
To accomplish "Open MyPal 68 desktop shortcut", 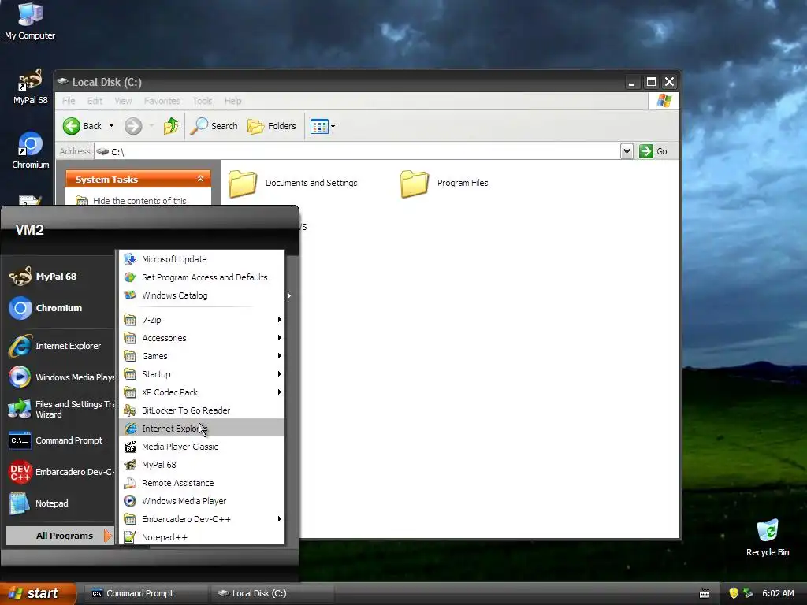I will [x=31, y=87].
